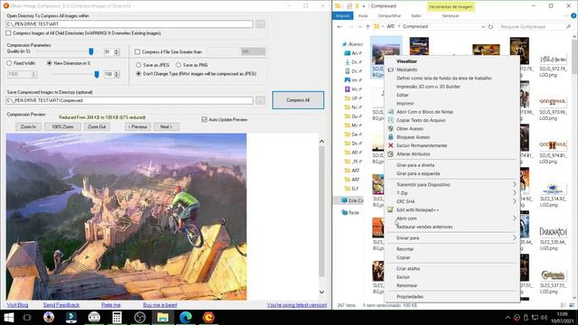Open the file size unit dropdown

[253, 52]
